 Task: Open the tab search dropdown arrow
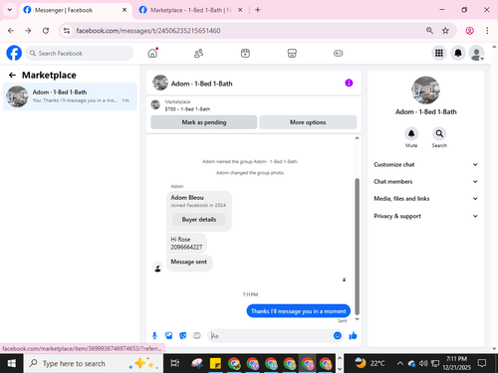pos(10,10)
